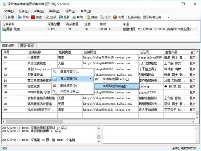Click the 隐藏 hide toolbar icon
This screenshot has width=201, height=151.
point(88,17)
